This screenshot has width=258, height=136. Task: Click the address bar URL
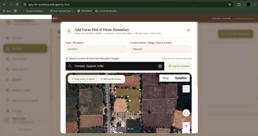[x=49, y=4]
